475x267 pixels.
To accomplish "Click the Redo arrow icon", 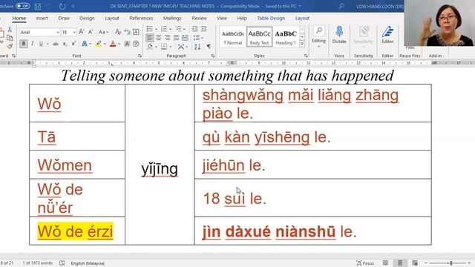I will tap(62, 6).
